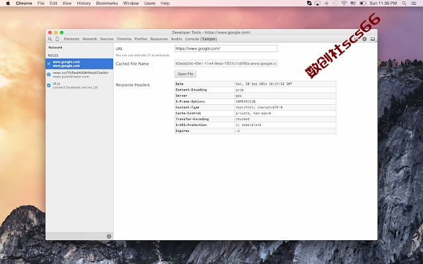Click the DevTools inspect element magnifier icon

point(50,39)
